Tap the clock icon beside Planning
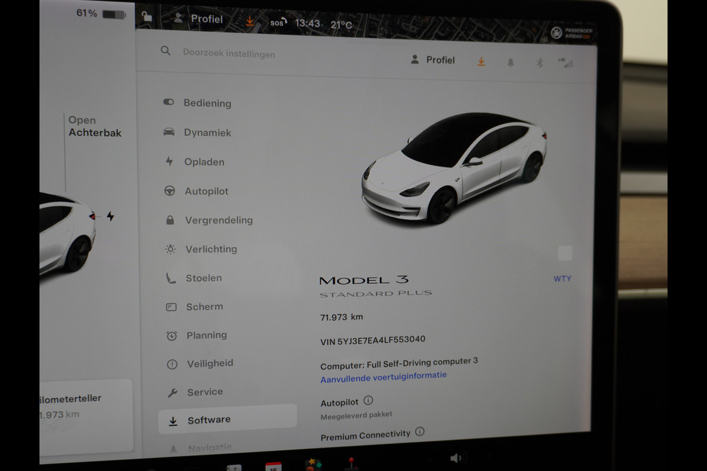The width and height of the screenshot is (707, 471). point(171,336)
